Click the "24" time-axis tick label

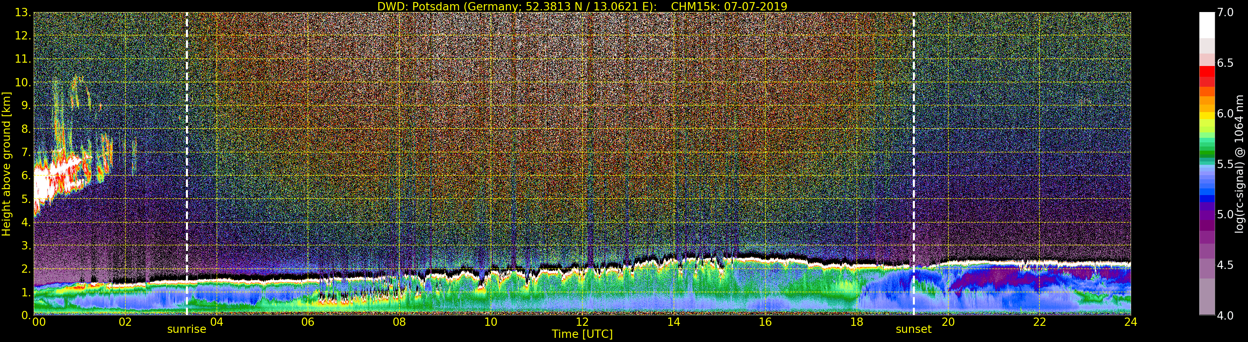[x=1131, y=322]
